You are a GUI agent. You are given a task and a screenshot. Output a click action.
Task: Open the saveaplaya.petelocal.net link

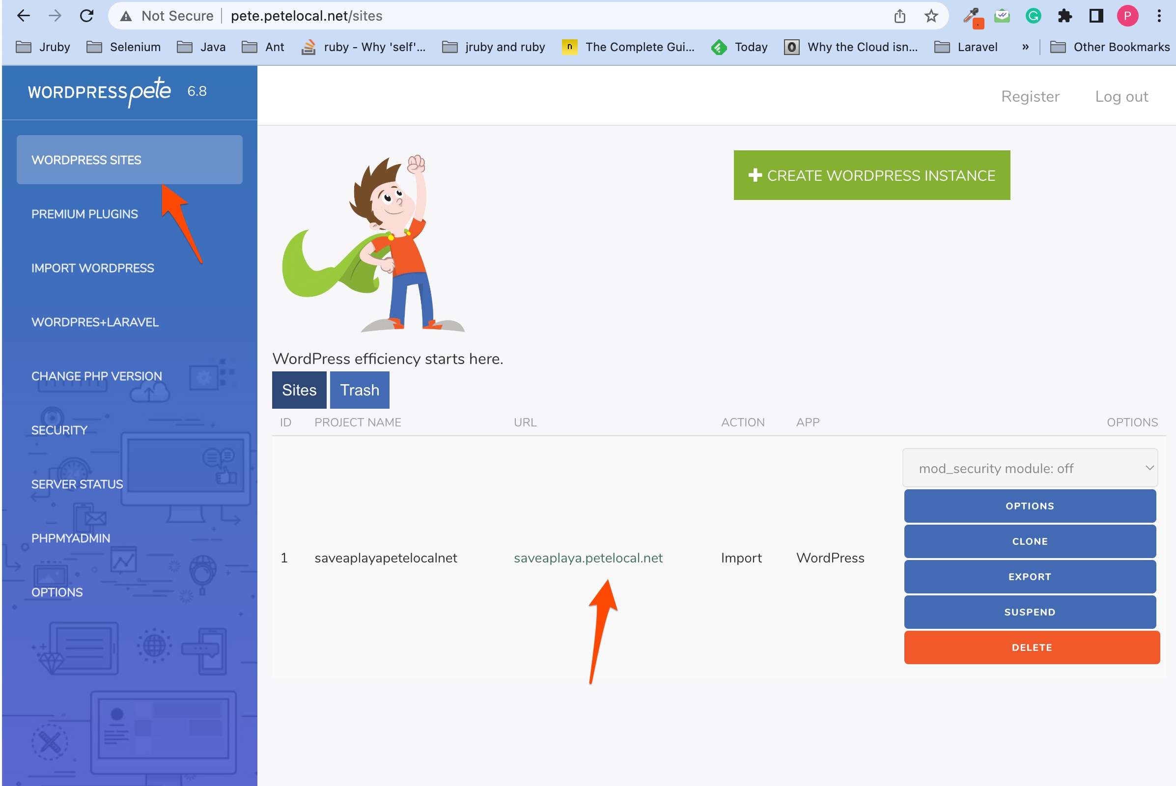coord(588,558)
